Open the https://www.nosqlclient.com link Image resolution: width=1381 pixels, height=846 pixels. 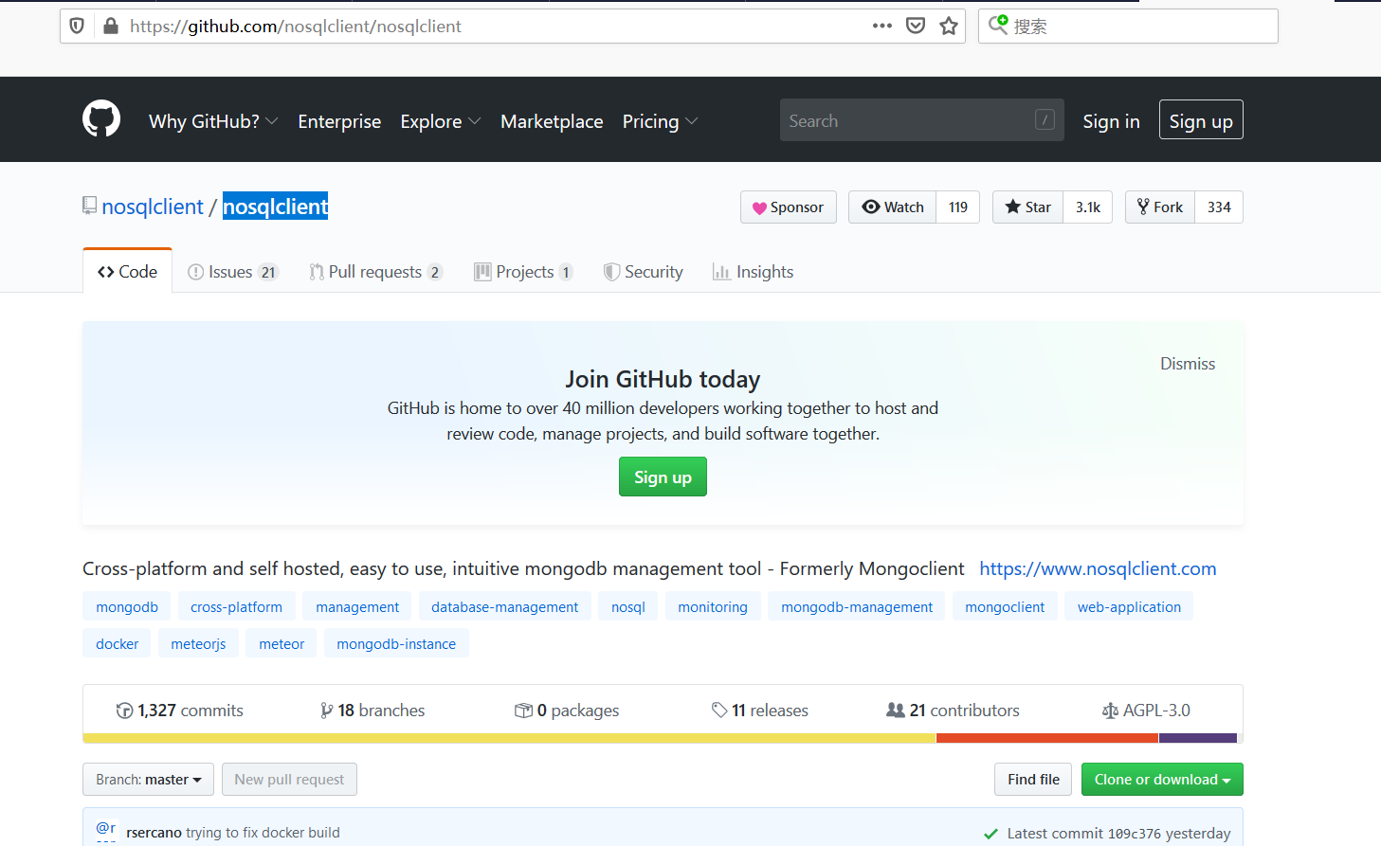(x=1098, y=568)
